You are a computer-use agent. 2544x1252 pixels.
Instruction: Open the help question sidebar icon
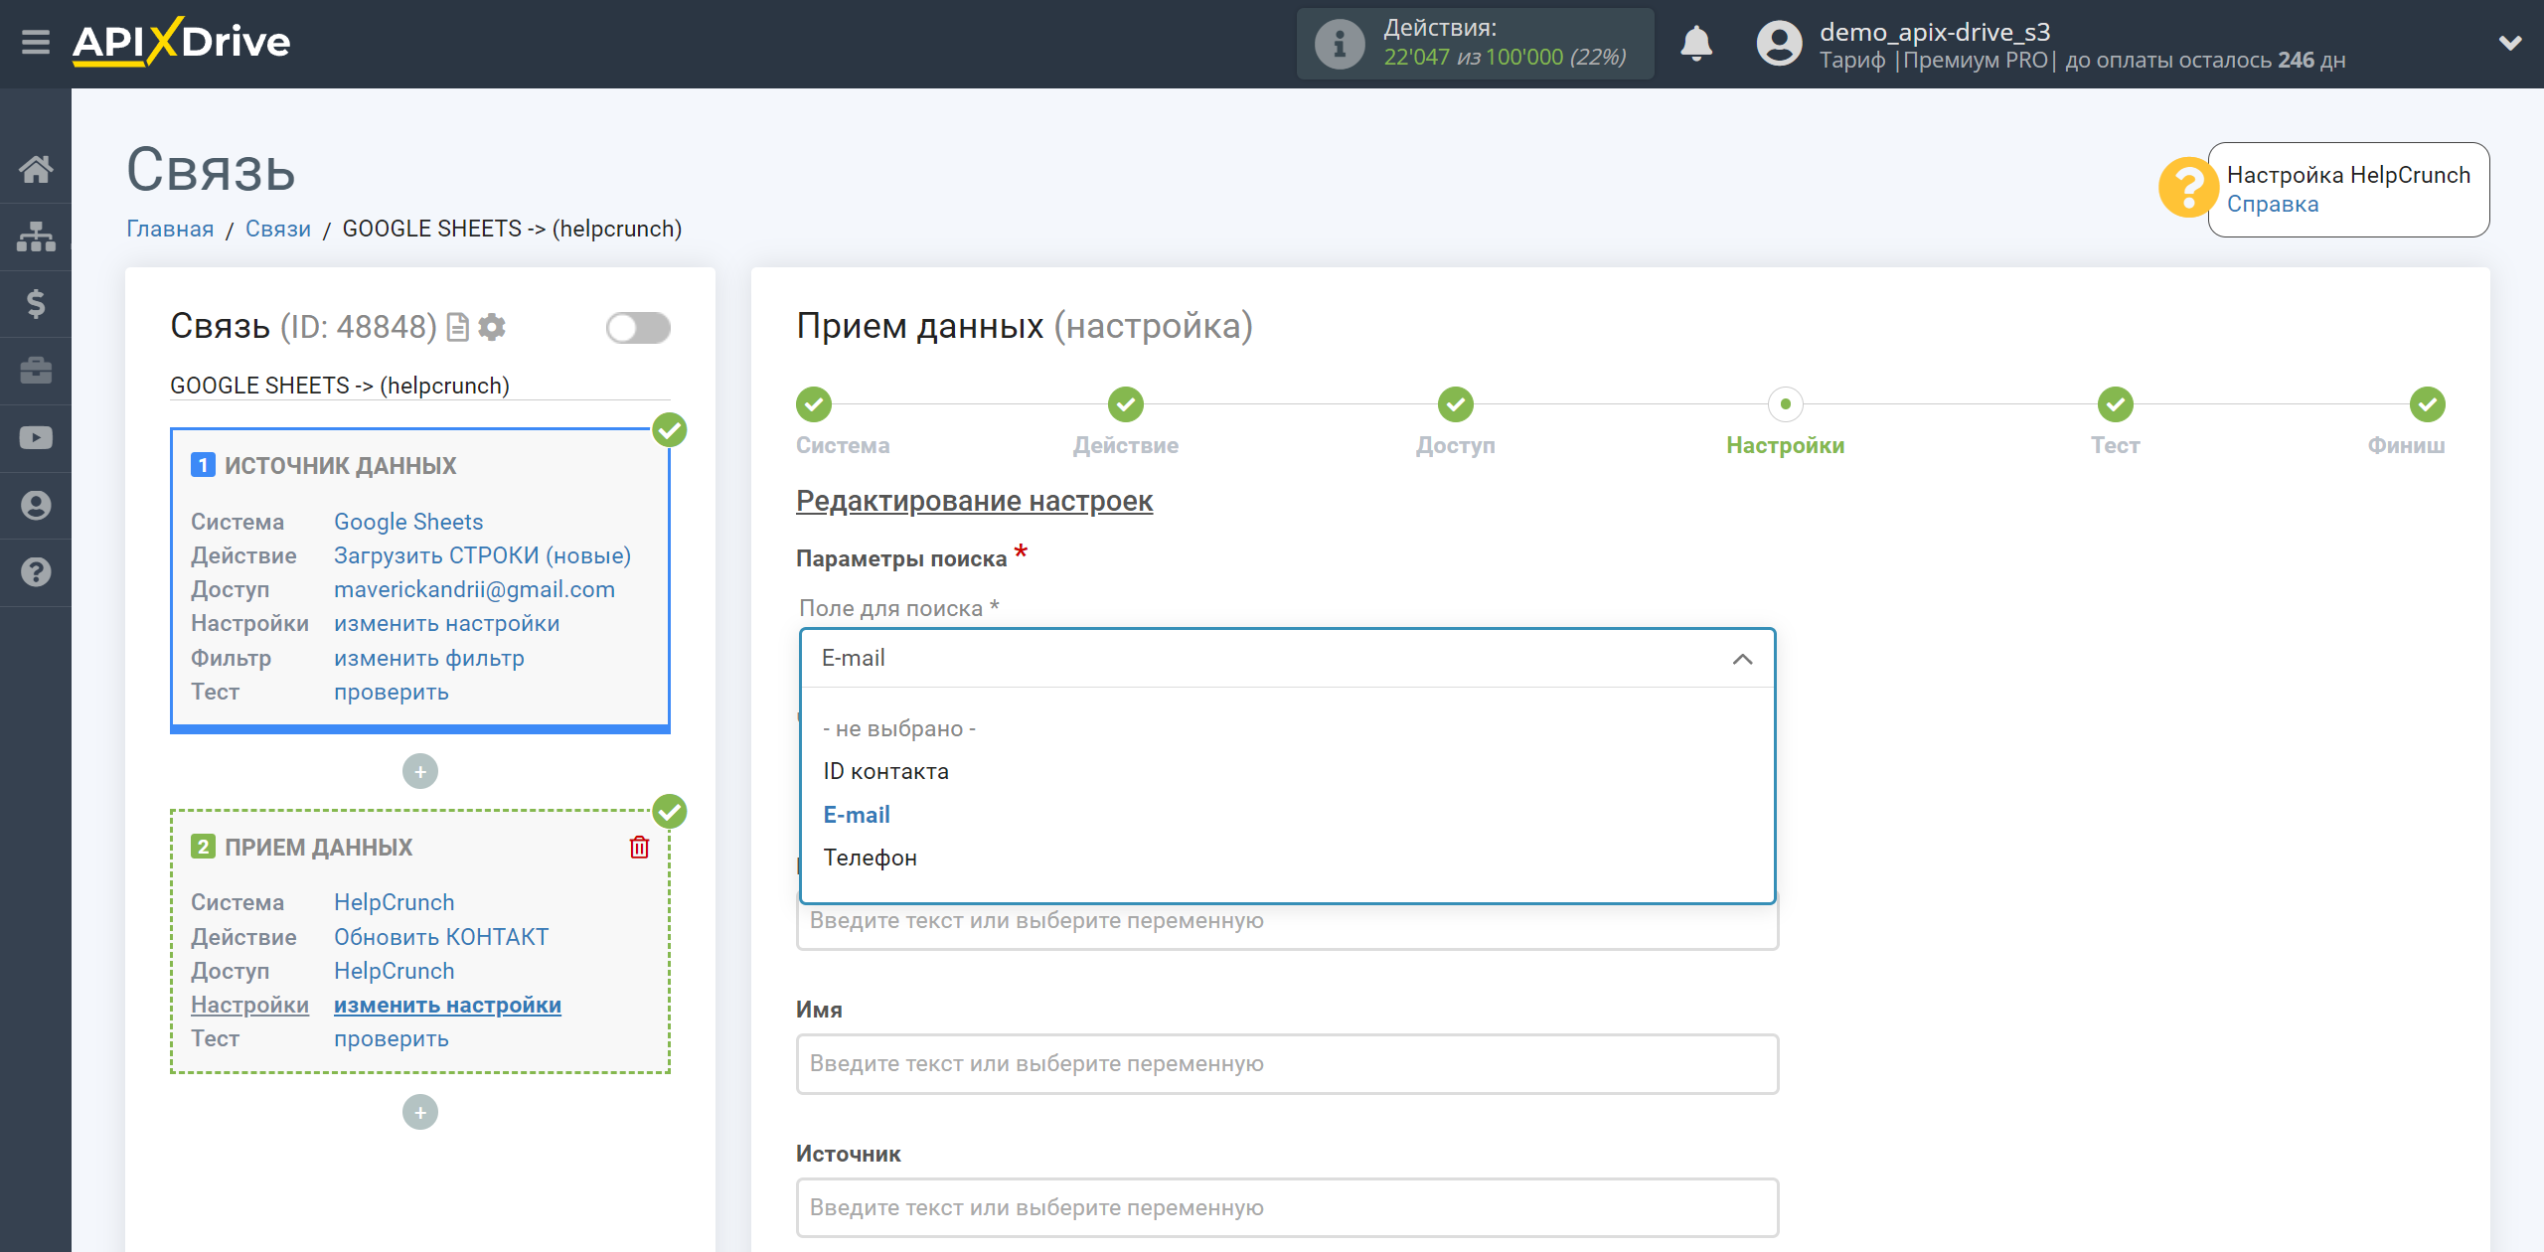pyautogui.click(x=36, y=572)
